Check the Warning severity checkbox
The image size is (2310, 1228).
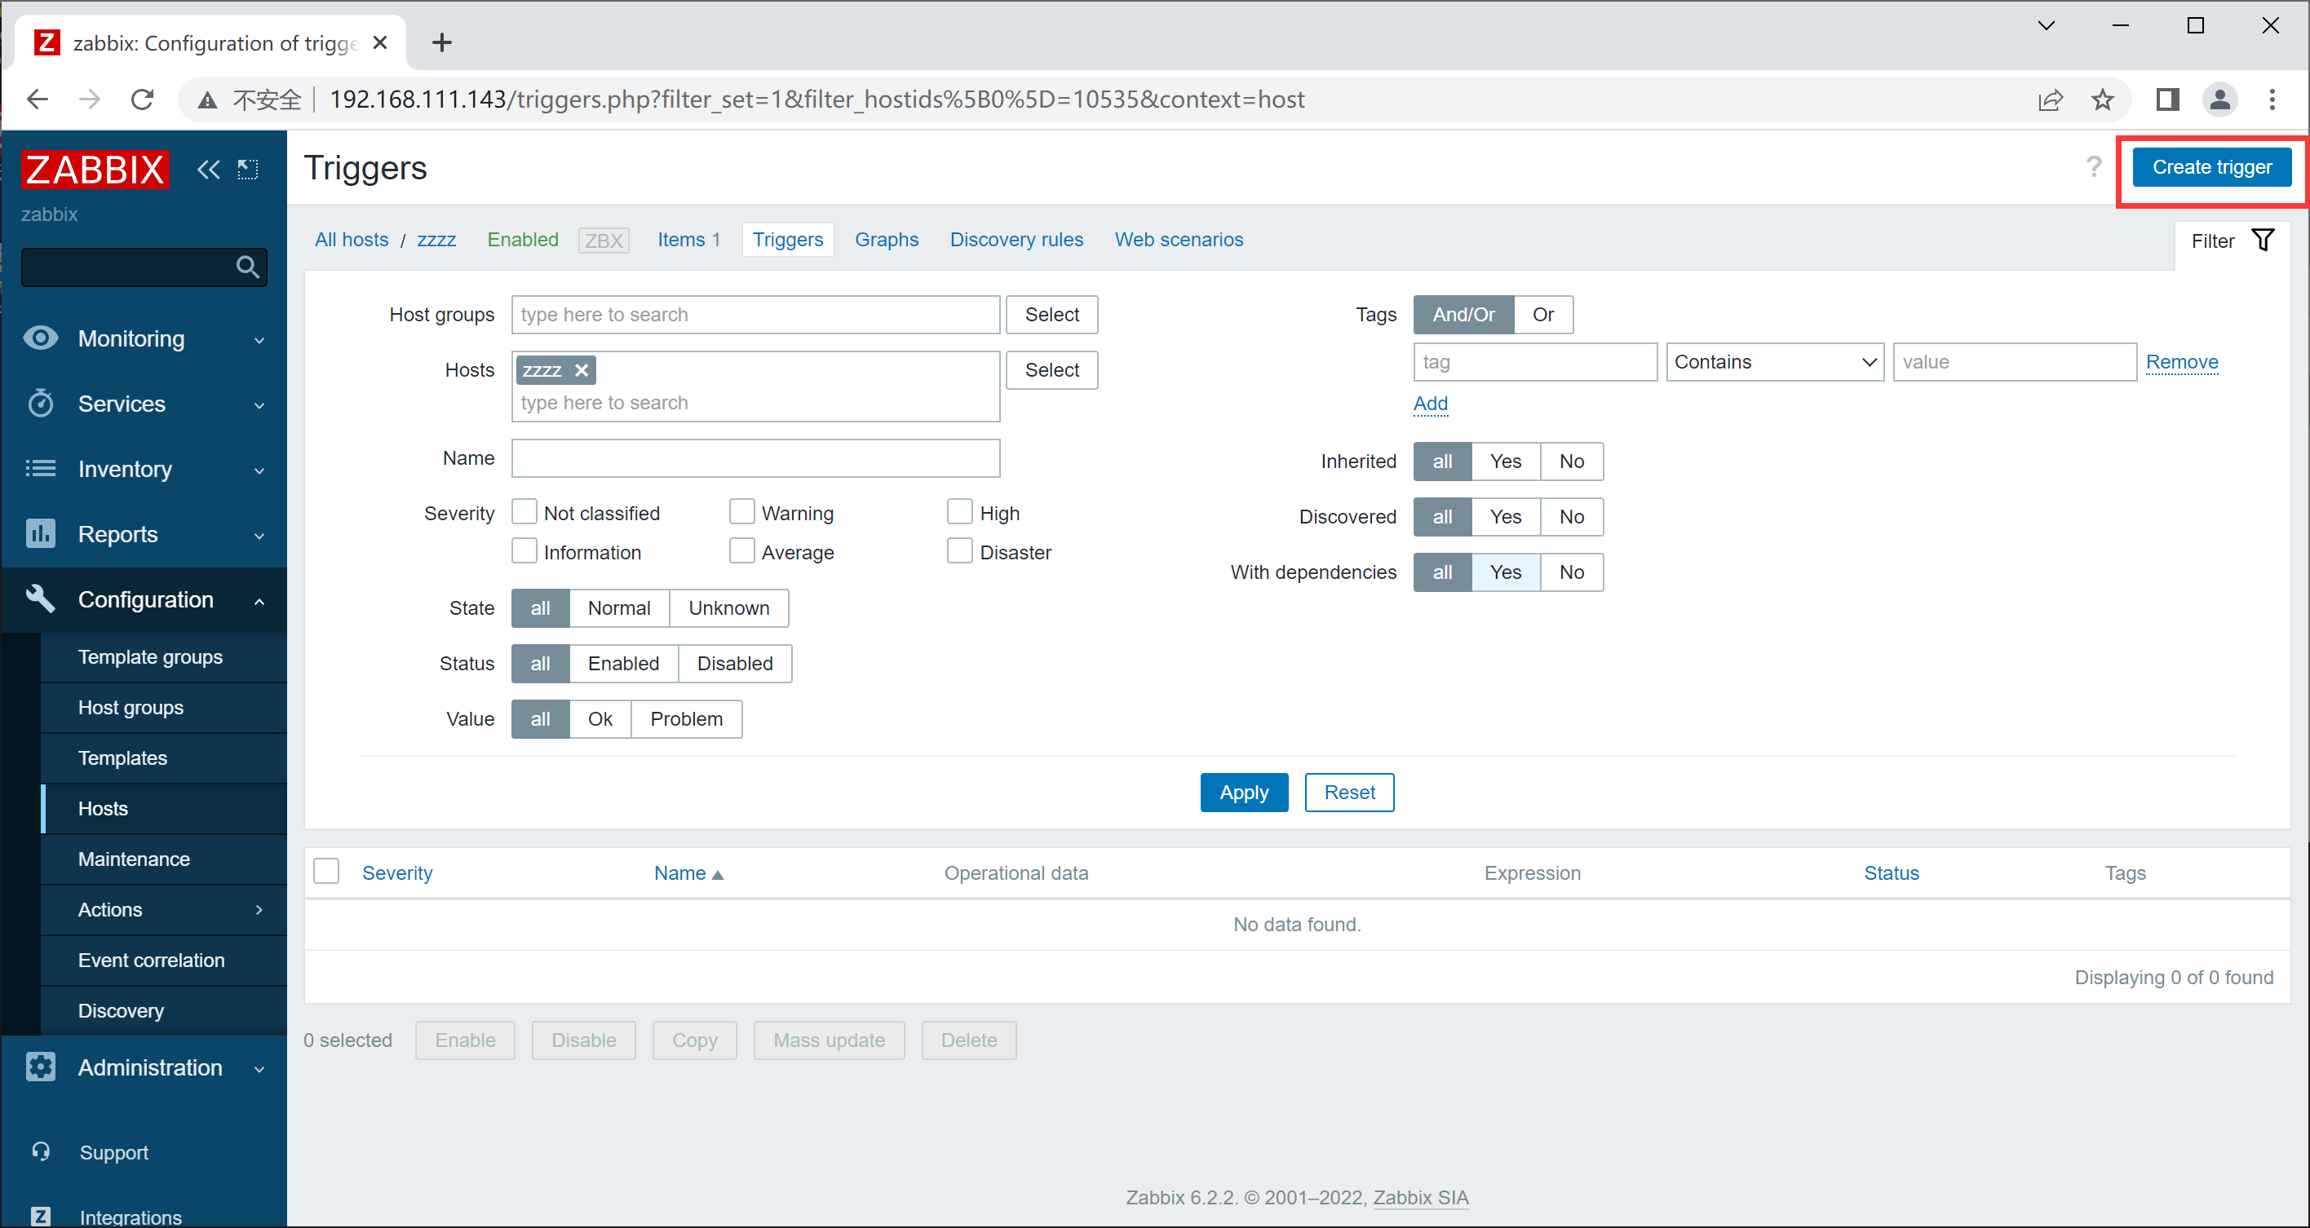(x=741, y=512)
